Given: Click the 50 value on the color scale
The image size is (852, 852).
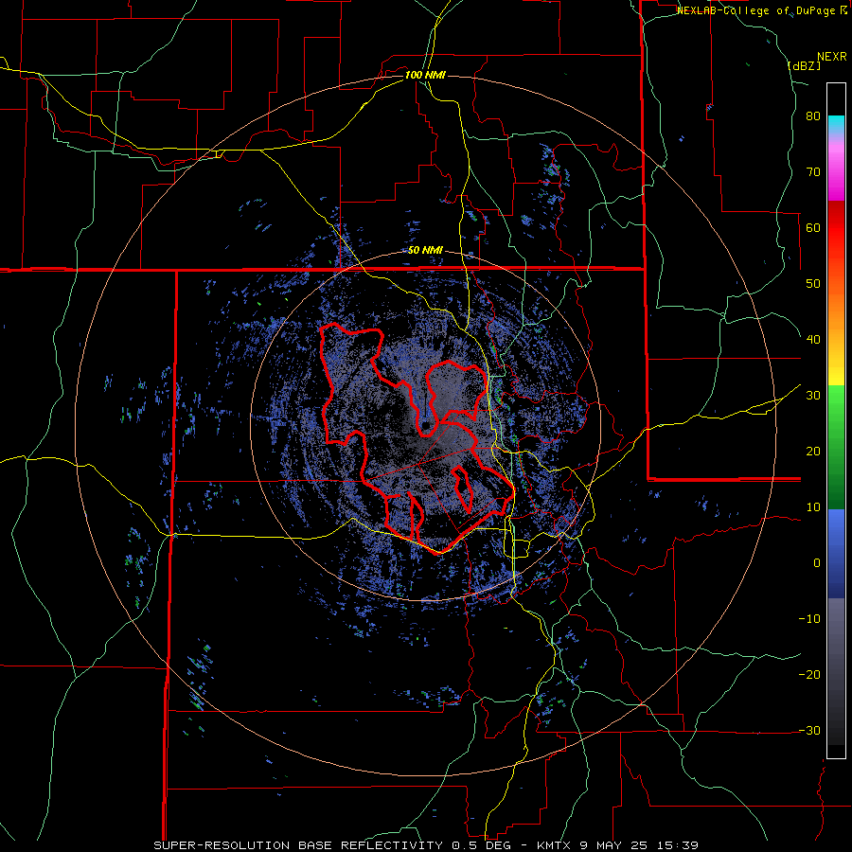Looking at the screenshot, I should click(x=813, y=284).
